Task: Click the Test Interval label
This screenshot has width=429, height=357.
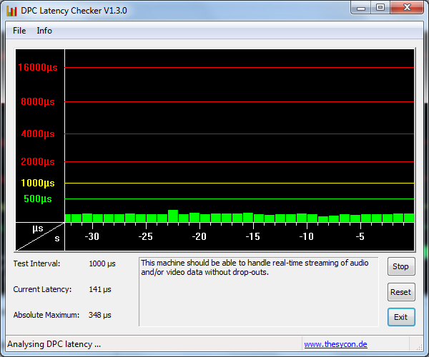Action: point(36,263)
